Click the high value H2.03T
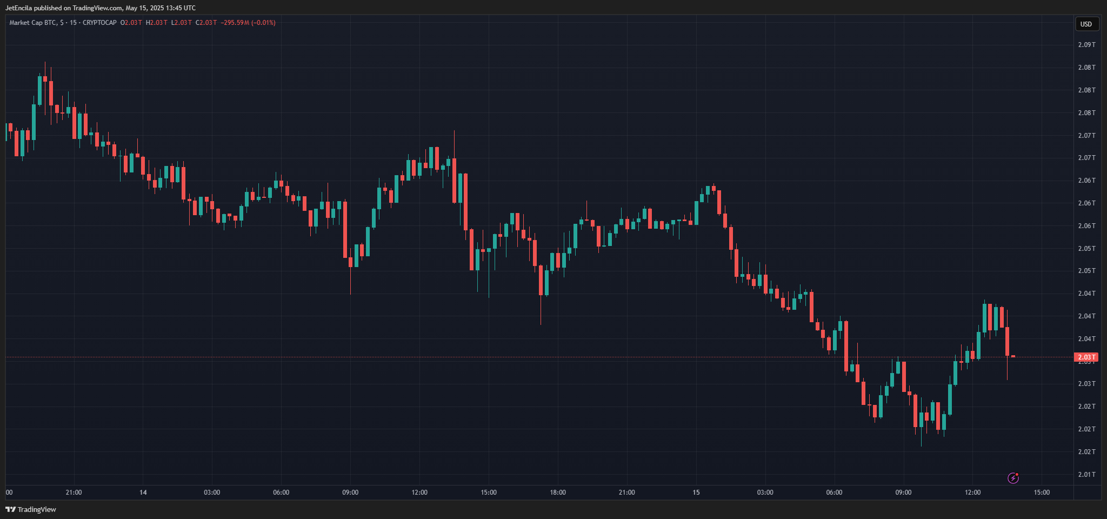The height and width of the screenshot is (519, 1107). click(x=156, y=23)
